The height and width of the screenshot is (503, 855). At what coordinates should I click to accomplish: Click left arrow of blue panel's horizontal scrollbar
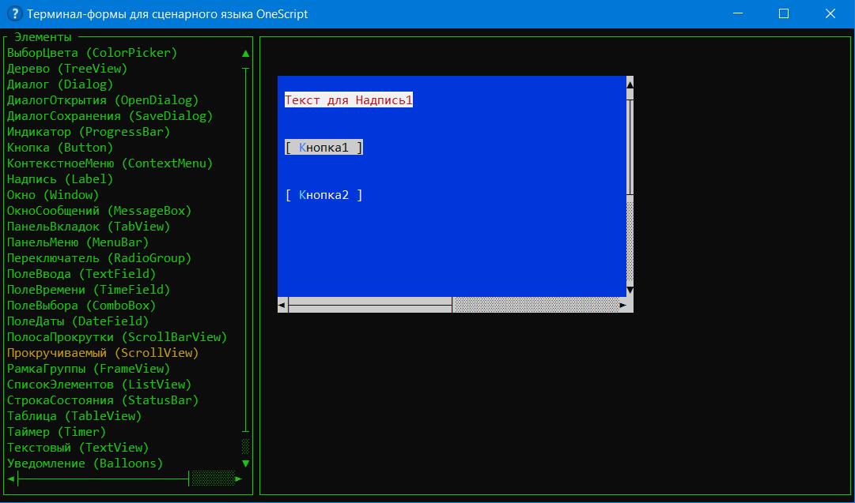click(x=282, y=305)
